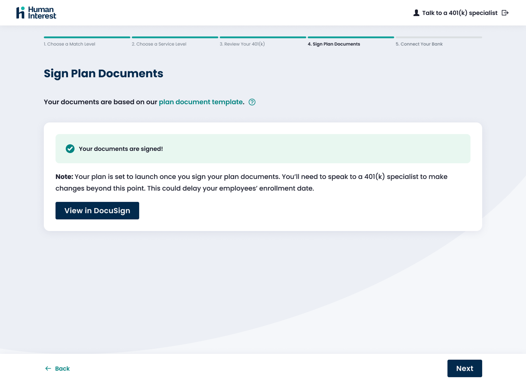Click the Sign Plan Documents heading
Image resolution: width=526 pixels, height=383 pixels.
click(103, 74)
